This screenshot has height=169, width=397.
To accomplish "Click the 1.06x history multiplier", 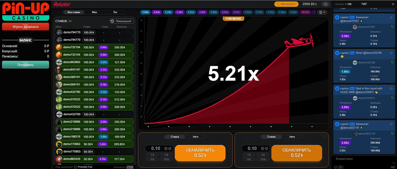I will (145, 12).
